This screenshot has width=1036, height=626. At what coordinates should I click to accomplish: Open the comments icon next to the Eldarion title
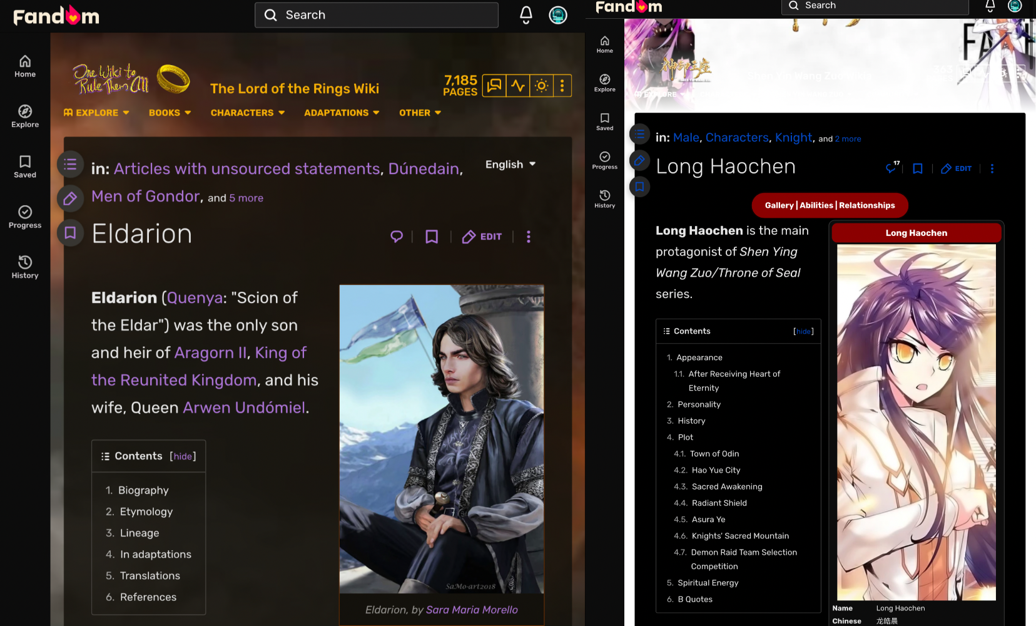[397, 237]
